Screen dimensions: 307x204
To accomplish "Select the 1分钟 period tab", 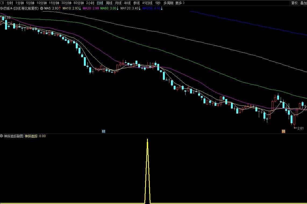I will tap(20, 3).
